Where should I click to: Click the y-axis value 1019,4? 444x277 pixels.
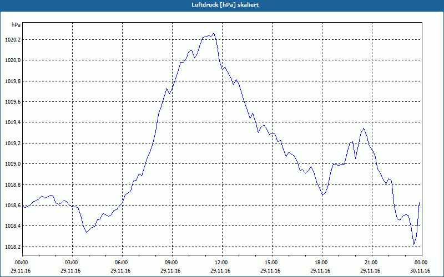pyautogui.click(x=12, y=122)
